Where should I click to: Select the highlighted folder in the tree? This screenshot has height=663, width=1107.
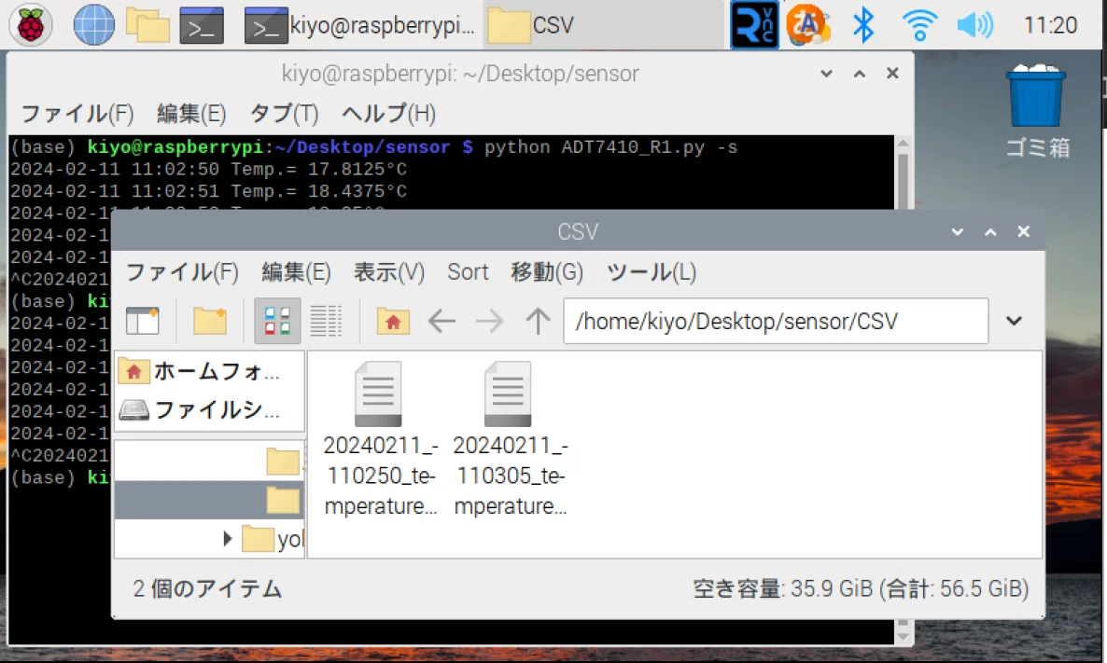209,500
